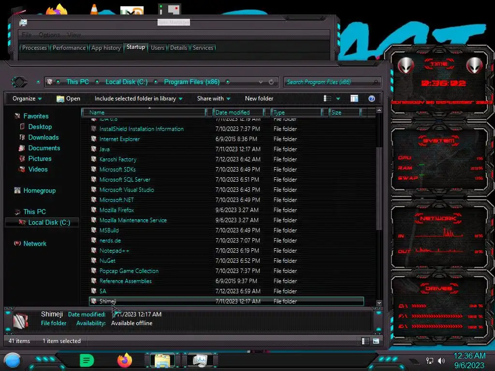Open Videos in the navigation pane
Image resolution: width=495 pixels, height=371 pixels.
[38, 170]
